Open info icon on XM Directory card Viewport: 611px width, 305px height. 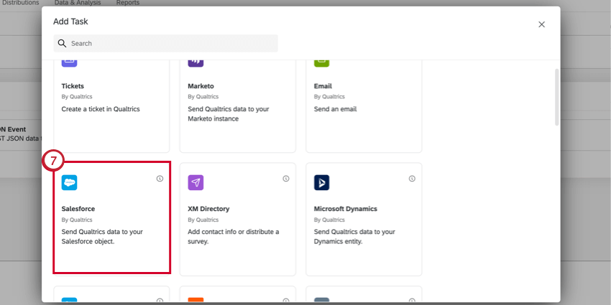click(x=286, y=179)
